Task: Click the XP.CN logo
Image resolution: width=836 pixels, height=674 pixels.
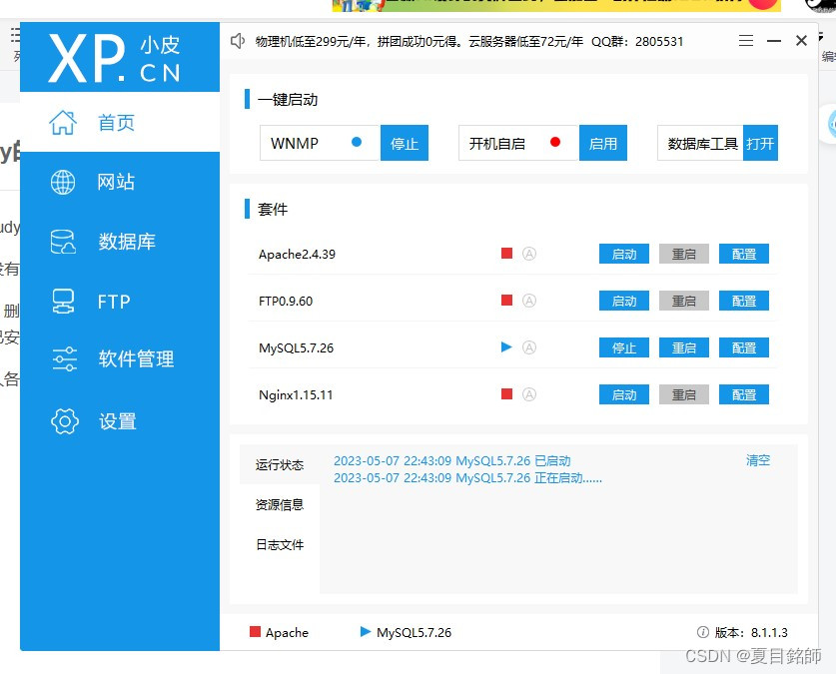Action: tap(115, 58)
